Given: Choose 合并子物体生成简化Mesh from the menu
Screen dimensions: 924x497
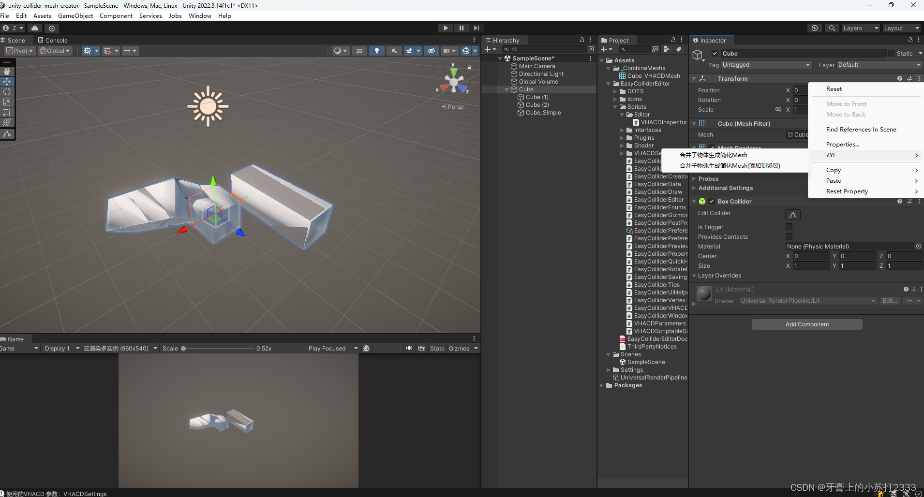Looking at the screenshot, I should click(714, 155).
